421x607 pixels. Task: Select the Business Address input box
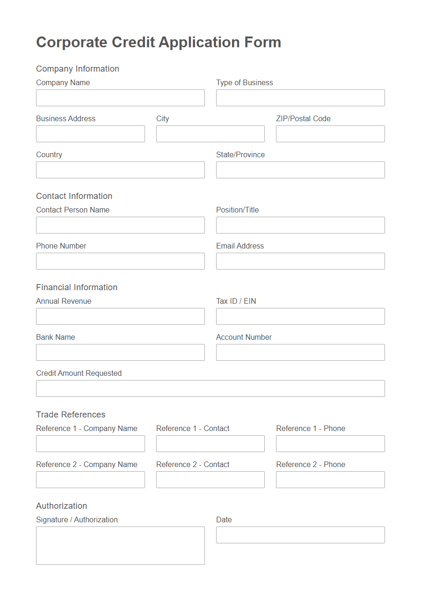click(x=90, y=134)
